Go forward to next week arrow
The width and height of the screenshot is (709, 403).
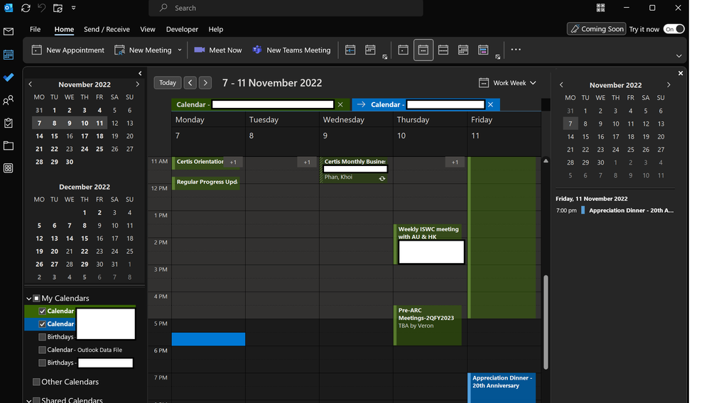tap(205, 83)
